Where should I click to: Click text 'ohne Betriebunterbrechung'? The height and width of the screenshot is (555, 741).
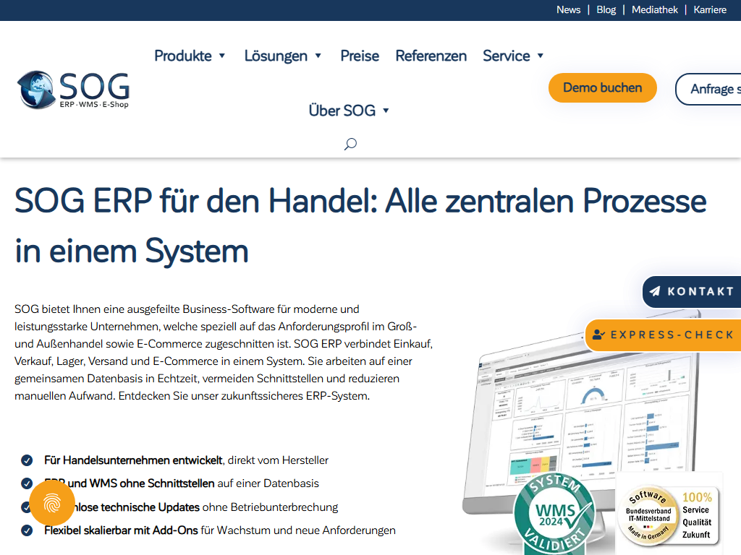click(271, 507)
